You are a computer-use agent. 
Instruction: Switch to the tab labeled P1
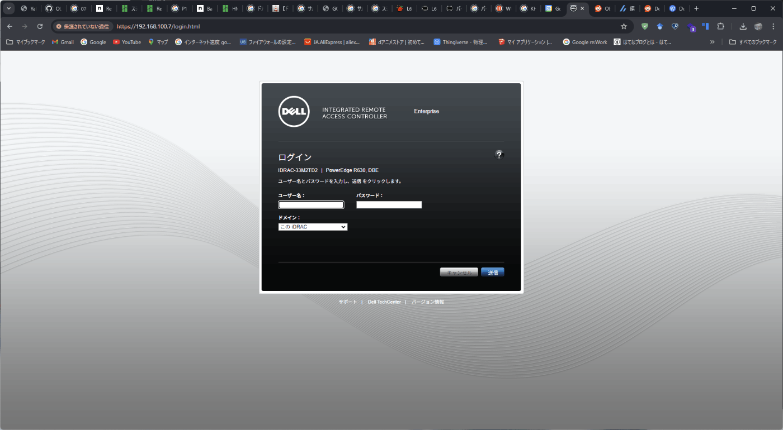(x=179, y=8)
